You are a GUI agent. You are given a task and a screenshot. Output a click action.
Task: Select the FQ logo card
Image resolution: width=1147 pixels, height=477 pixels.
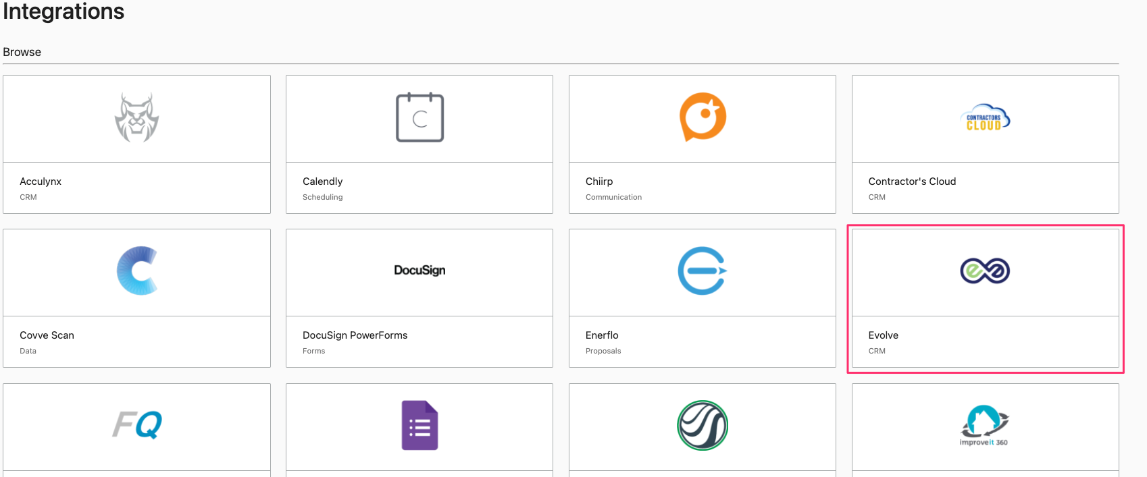pos(137,424)
